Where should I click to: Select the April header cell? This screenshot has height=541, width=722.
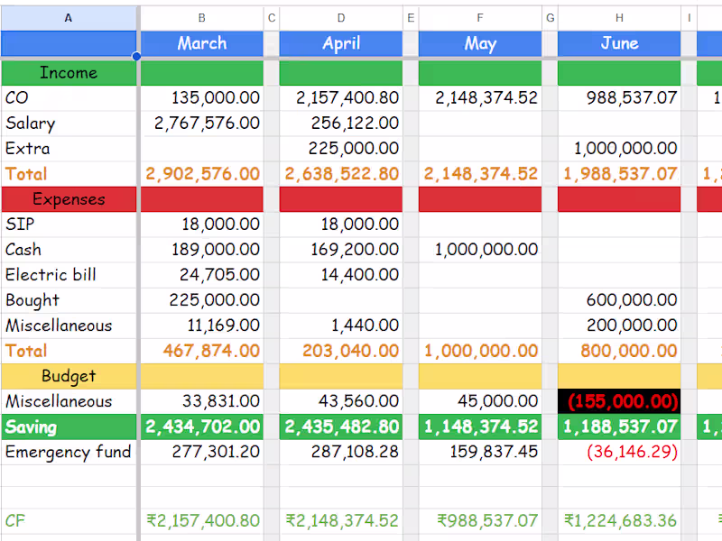(x=340, y=43)
